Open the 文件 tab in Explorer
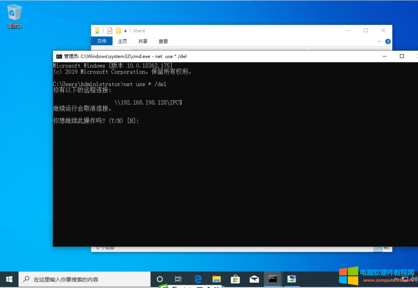The height and width of the screenshot is (288, 418). pos(101,41)
